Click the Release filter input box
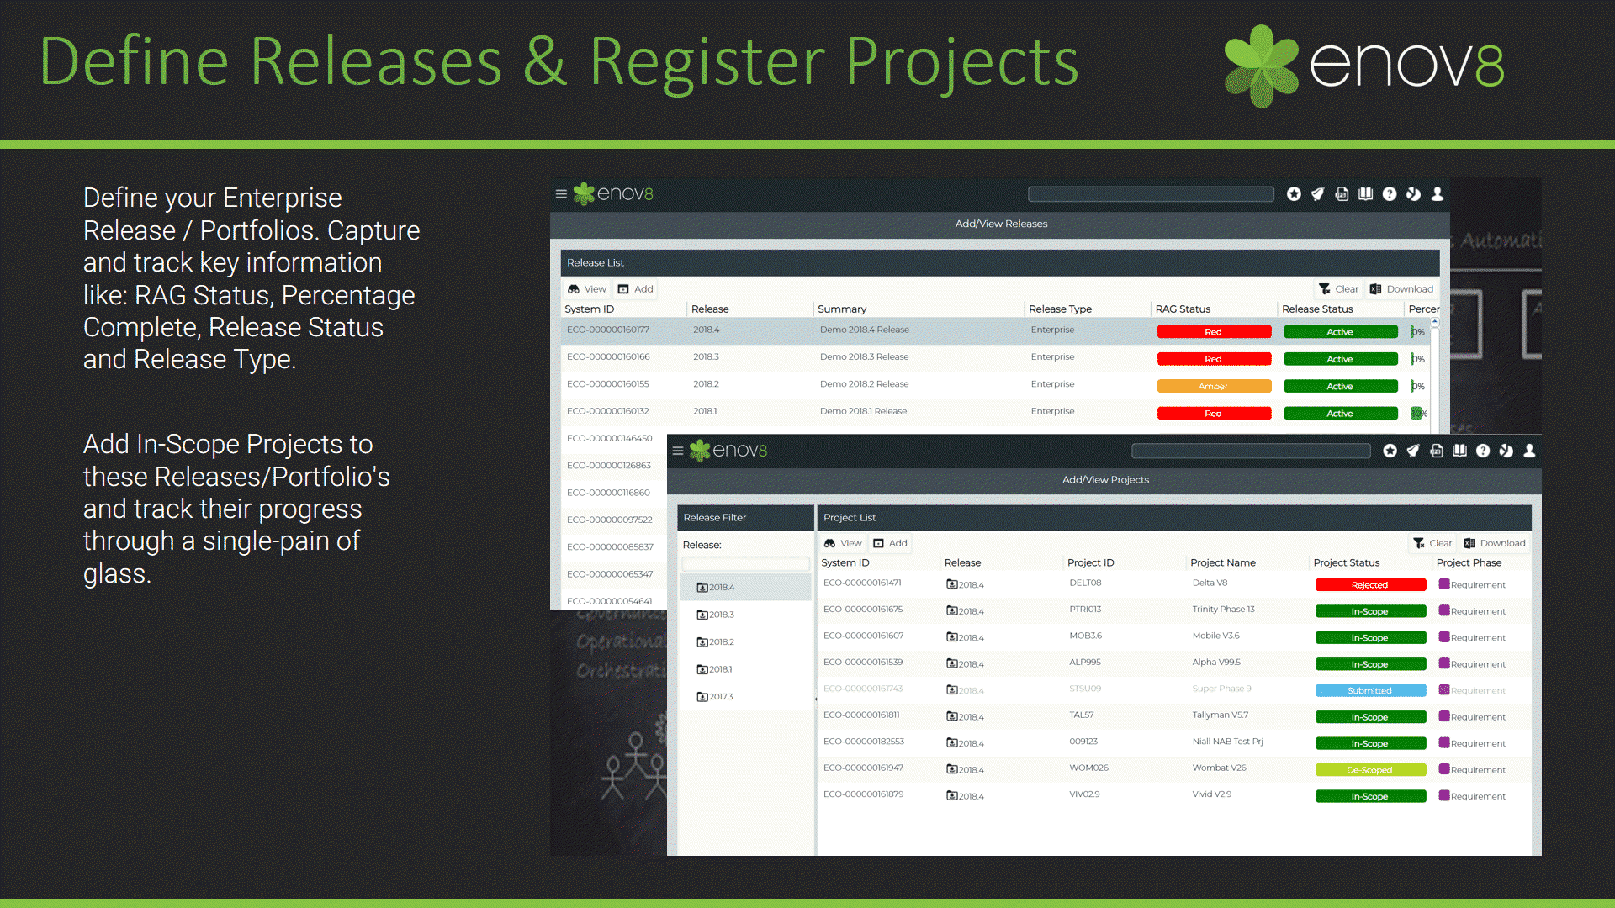The image size is (1615, 908). coord(745,564)
